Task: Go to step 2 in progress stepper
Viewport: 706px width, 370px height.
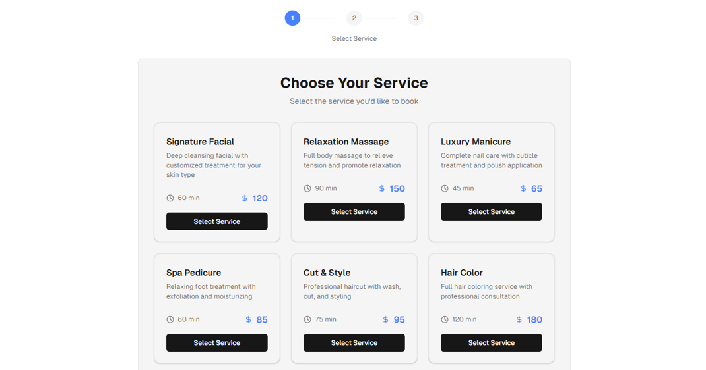Action: tap(354, 18)
